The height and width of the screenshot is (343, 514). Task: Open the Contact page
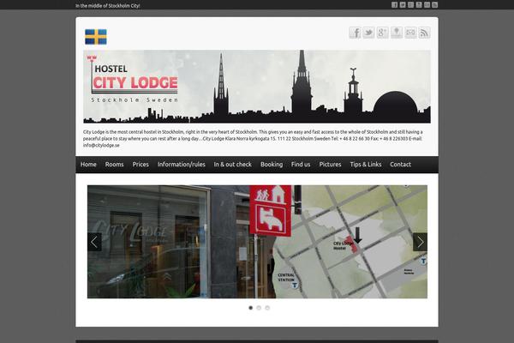coord(400,165)
